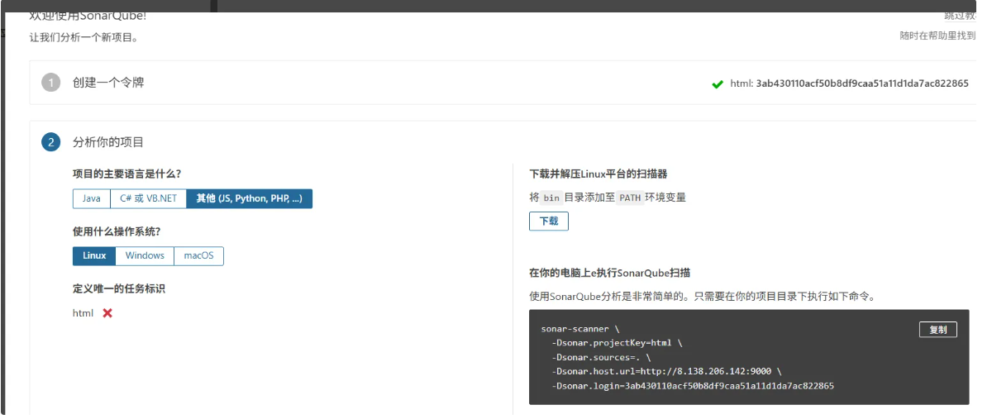Click the token text html: 3ab430110acf...
Image resolution: width=992 pixels, height=419 pixels.
(850, 83)
